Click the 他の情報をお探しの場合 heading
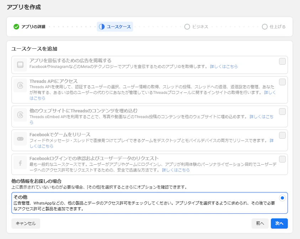Viewport: 300px width, 239px height. [x=37, y=181]
